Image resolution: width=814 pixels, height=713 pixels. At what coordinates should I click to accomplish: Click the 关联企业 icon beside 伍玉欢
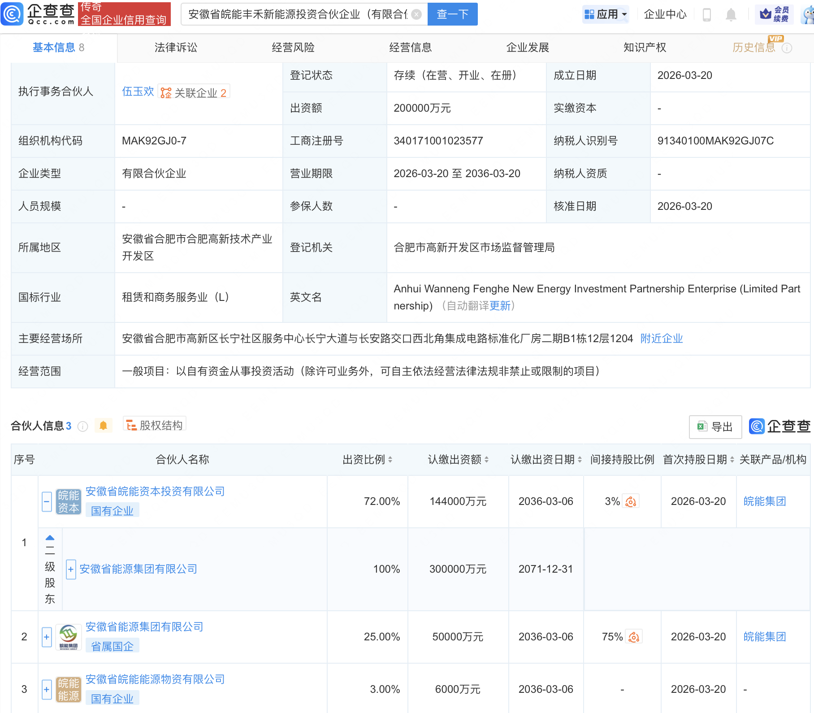(x=166, y=92)
